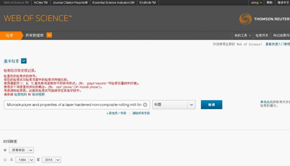
Task: Click +添加另一字段 to add a field
Action: pos(116,113)
